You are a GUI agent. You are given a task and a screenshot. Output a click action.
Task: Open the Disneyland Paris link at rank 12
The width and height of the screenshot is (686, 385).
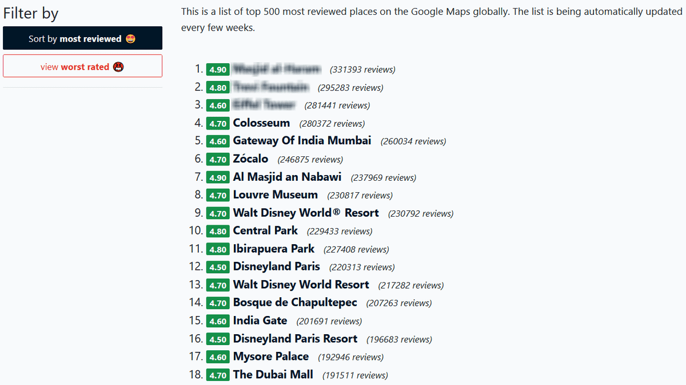(276, 266)
